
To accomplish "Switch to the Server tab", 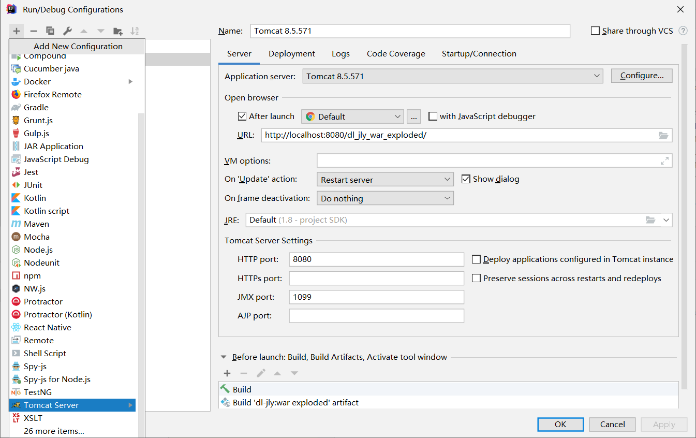I will click(239, 54).
